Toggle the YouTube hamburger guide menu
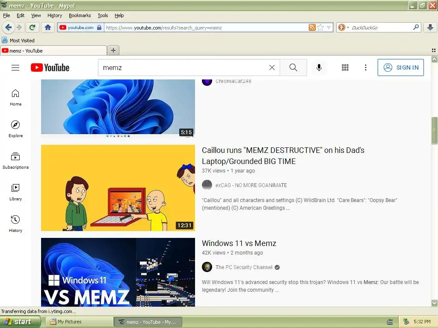 (x=15, y=67)
